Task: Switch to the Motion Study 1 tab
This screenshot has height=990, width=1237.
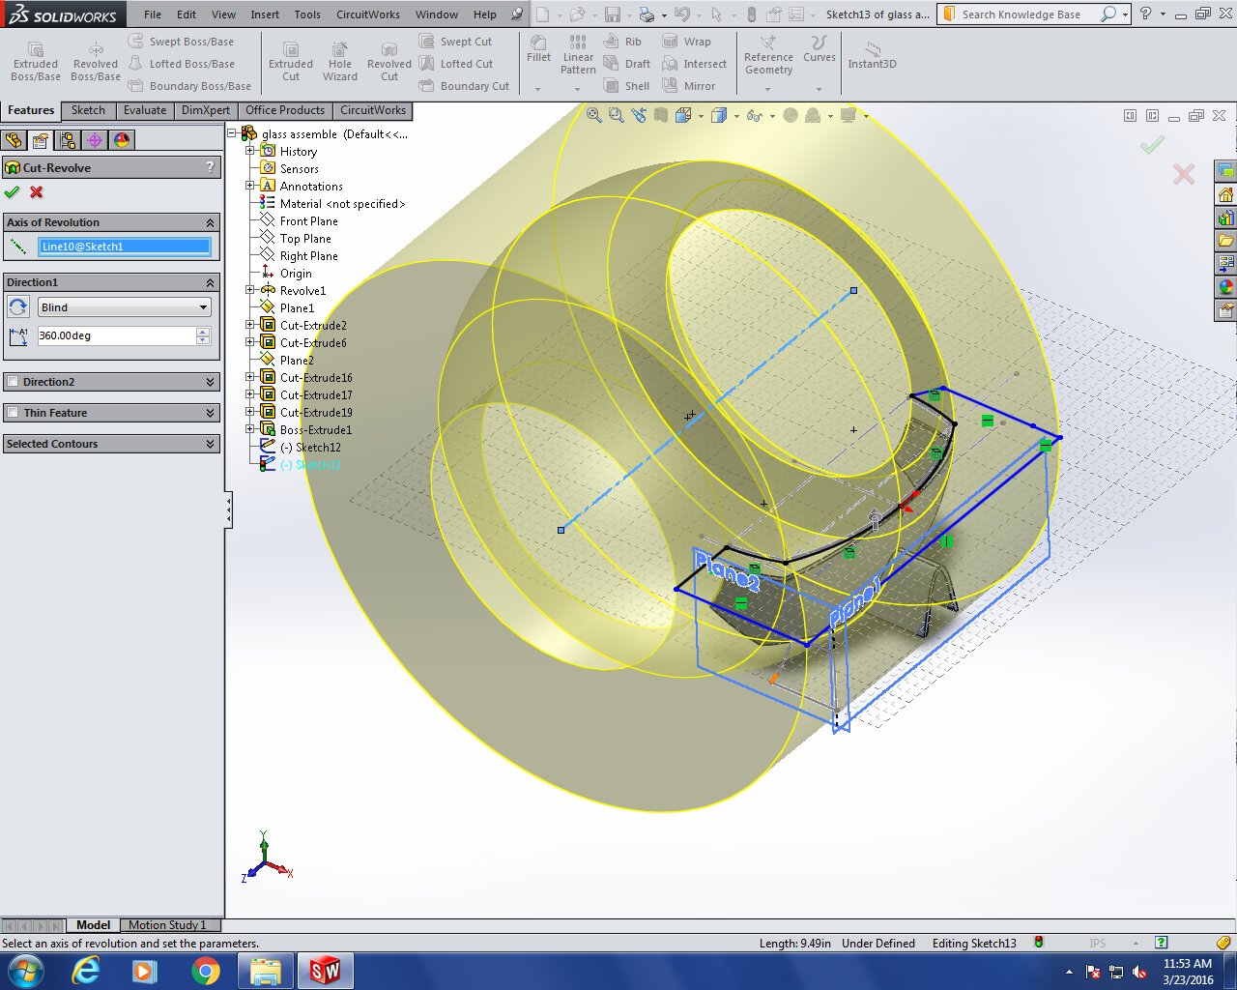Action: point(167,925)
